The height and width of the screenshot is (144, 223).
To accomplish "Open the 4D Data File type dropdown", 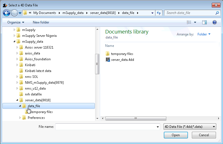I will [x=190, y=127].
